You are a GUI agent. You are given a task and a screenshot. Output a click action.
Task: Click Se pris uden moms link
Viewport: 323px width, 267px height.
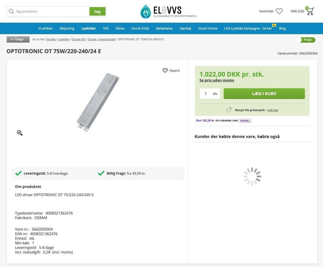coord(217,80)
